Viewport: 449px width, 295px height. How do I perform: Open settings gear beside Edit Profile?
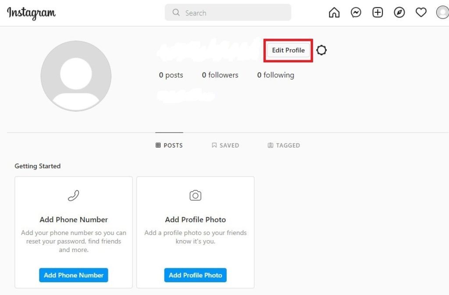point(321,50)
